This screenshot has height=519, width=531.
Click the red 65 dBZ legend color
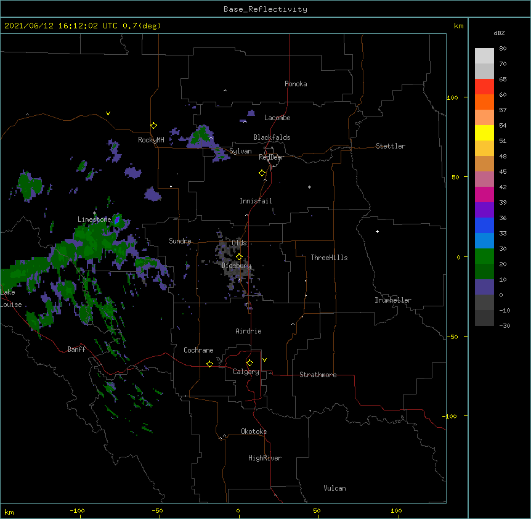(x=484, y=86)
